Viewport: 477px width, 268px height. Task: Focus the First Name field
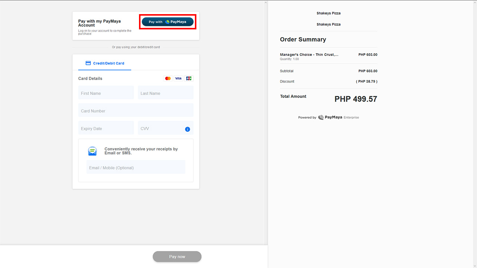click(106, 93)
